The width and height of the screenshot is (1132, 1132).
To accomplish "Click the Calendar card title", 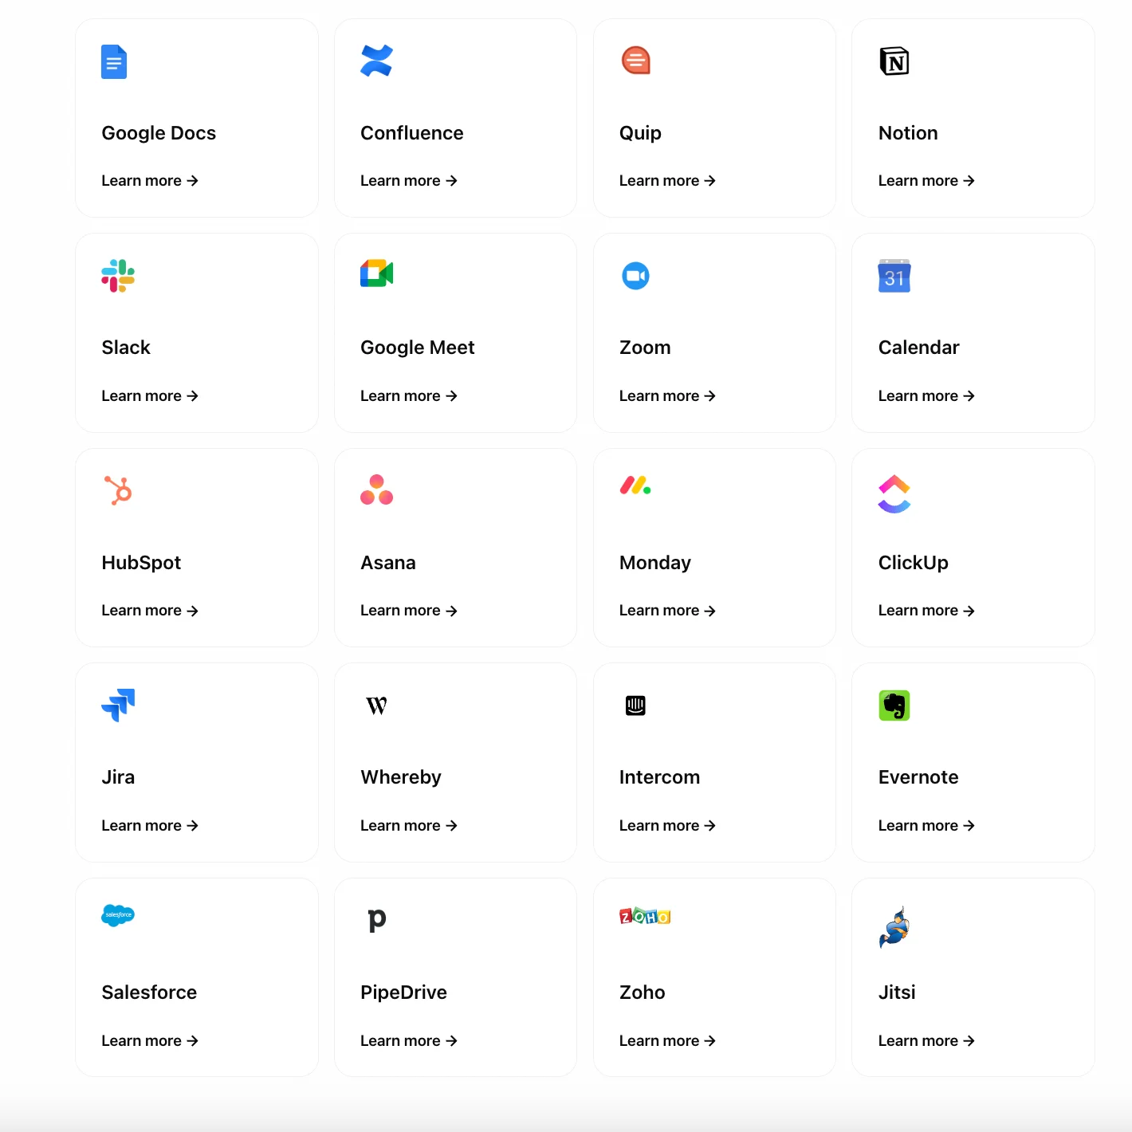I will pyautogui.click(x=919, y=348).
